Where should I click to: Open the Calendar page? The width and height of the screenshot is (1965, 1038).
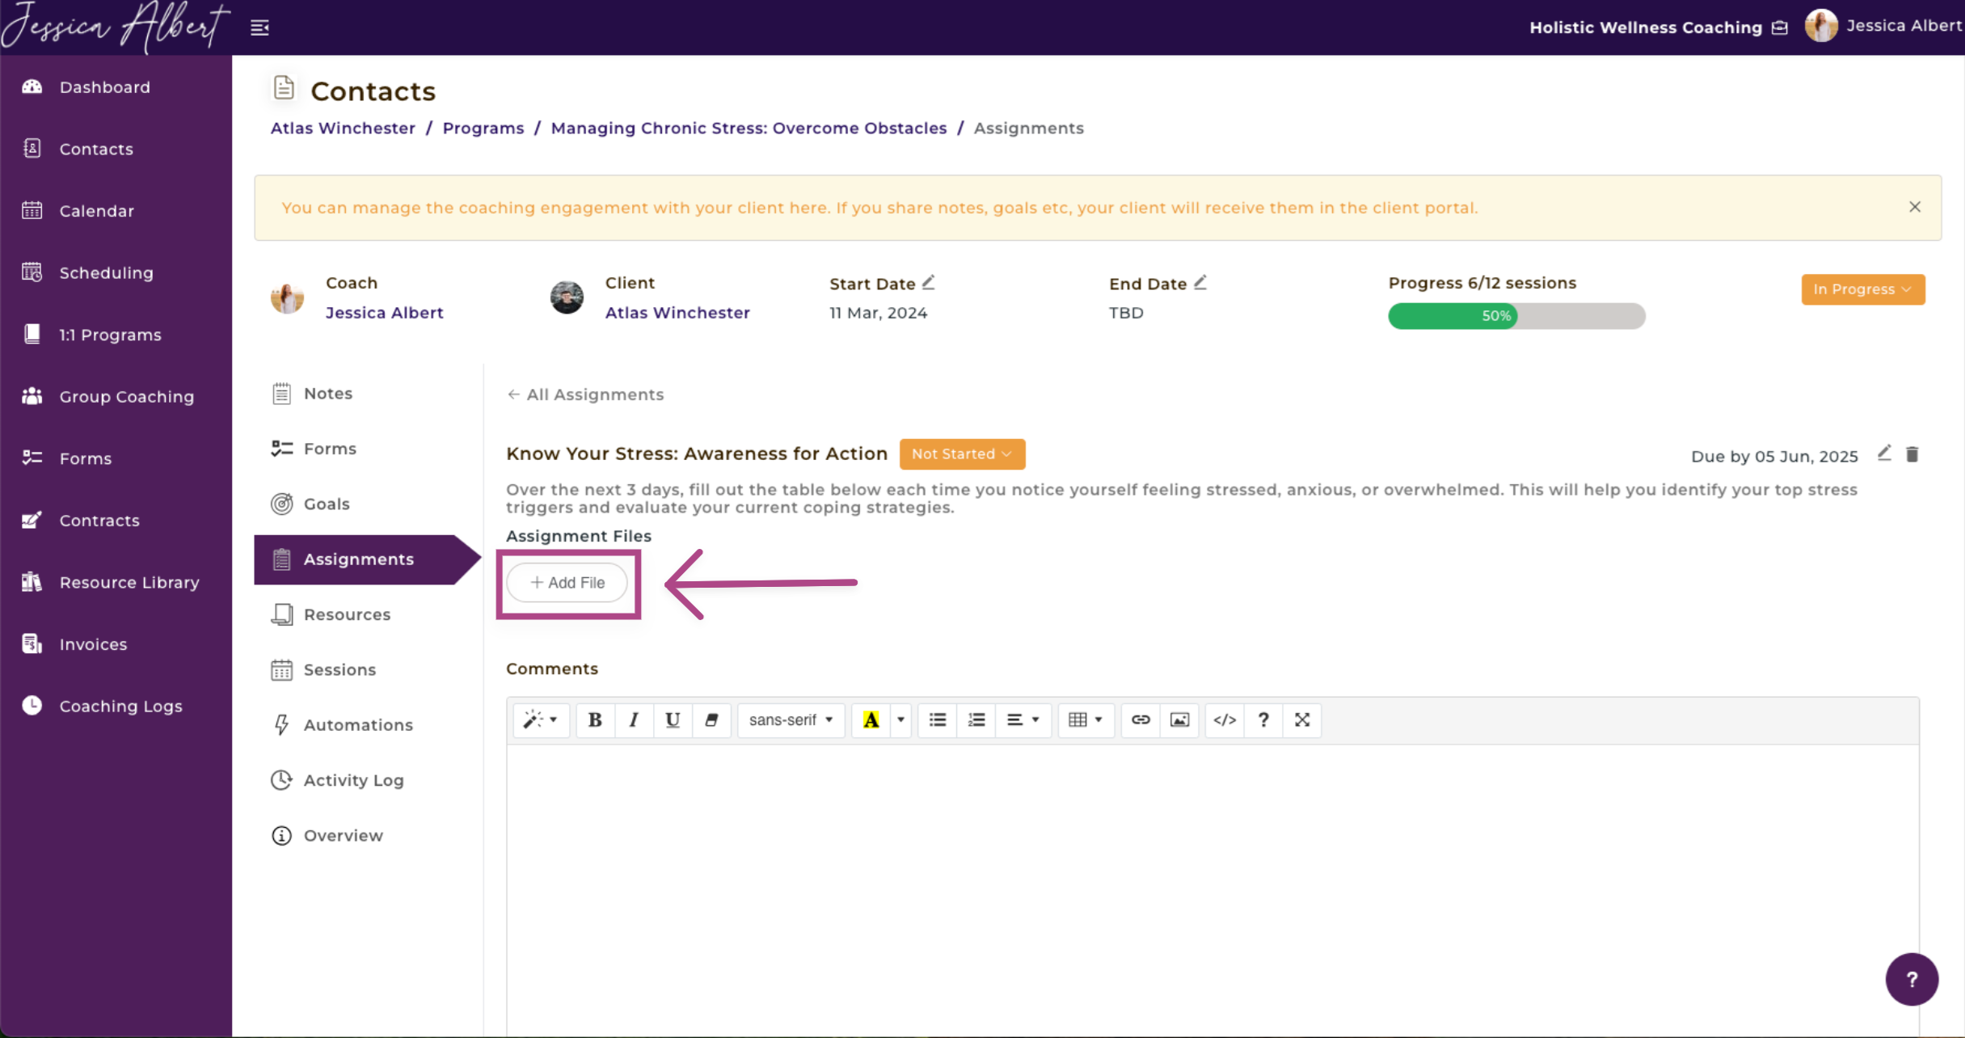coord(96,211)
